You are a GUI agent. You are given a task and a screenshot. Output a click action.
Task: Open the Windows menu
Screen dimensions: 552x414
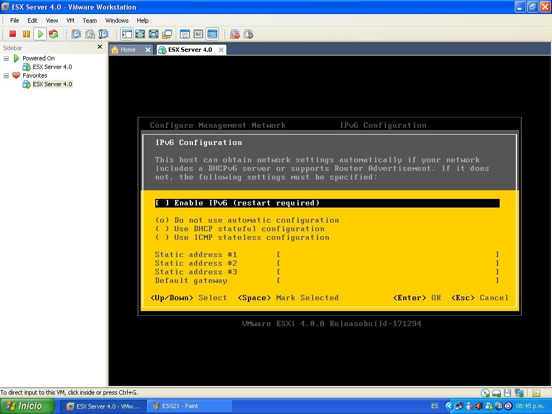coord(117,20)
